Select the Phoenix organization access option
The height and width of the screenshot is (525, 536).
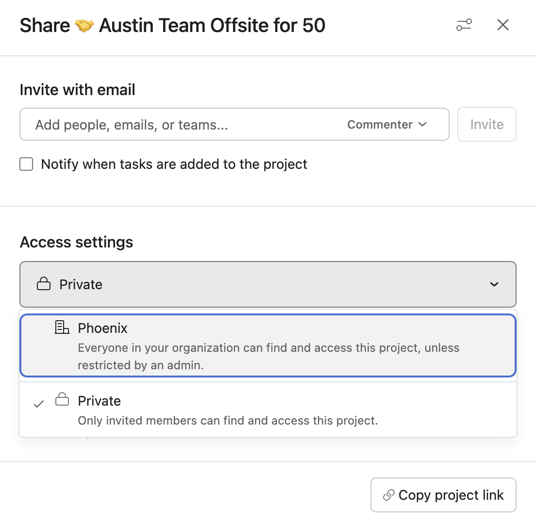click(x=268, y=345)
